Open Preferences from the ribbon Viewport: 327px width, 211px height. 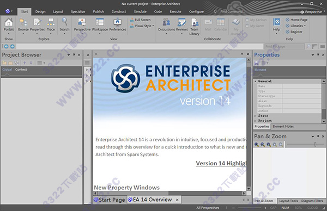117,22
